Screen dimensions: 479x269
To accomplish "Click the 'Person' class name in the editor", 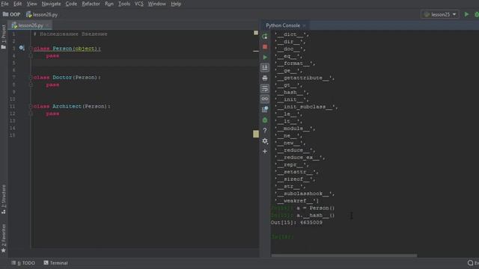I will point(62,49).
